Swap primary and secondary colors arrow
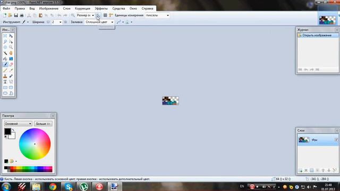Screen dimensions: 340x191 pyautogui.click(x=13, y=129)
